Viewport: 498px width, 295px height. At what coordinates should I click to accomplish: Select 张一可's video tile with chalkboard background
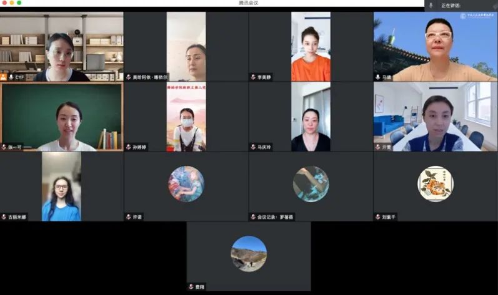pos(61,116)
